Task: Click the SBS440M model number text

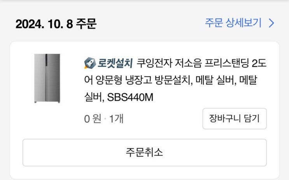Action: (x=130, y=97)
